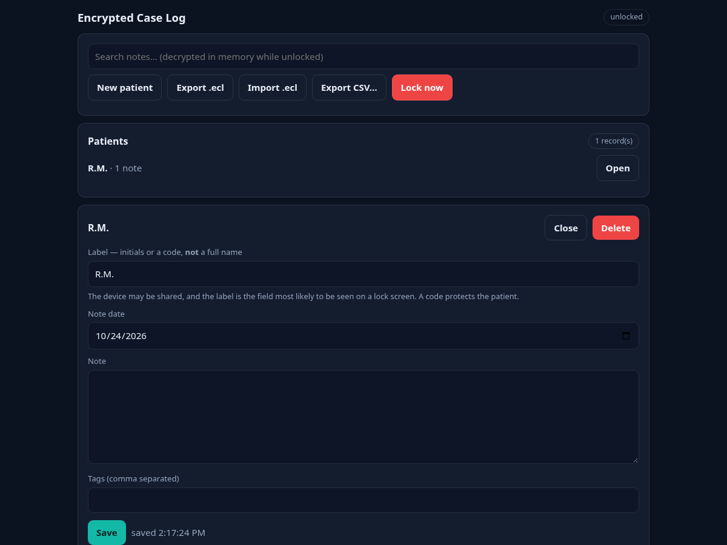Image resolution: width=727 pixels, height=545 pixels.
Task: Delete the R.M. patient record
Action: tap(616, 228)
